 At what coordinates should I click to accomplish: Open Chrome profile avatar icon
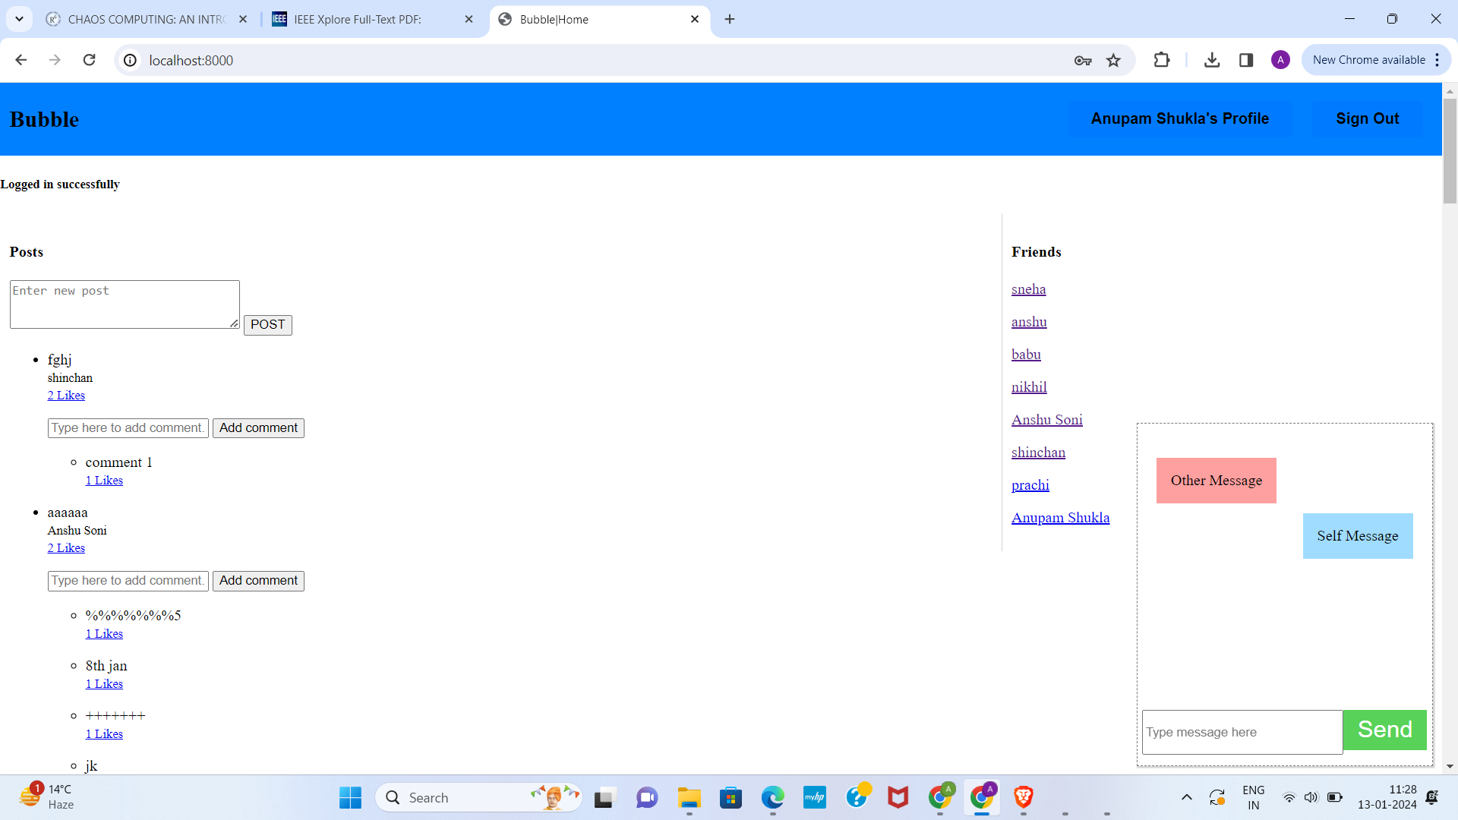tap(1280, 60)
